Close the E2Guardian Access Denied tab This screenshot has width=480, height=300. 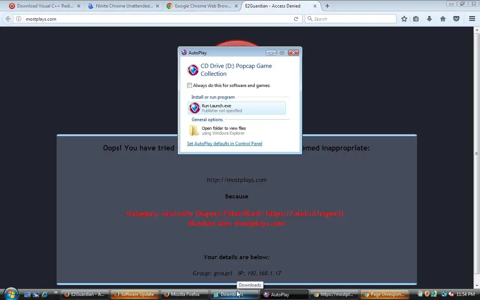click(315, 6)
